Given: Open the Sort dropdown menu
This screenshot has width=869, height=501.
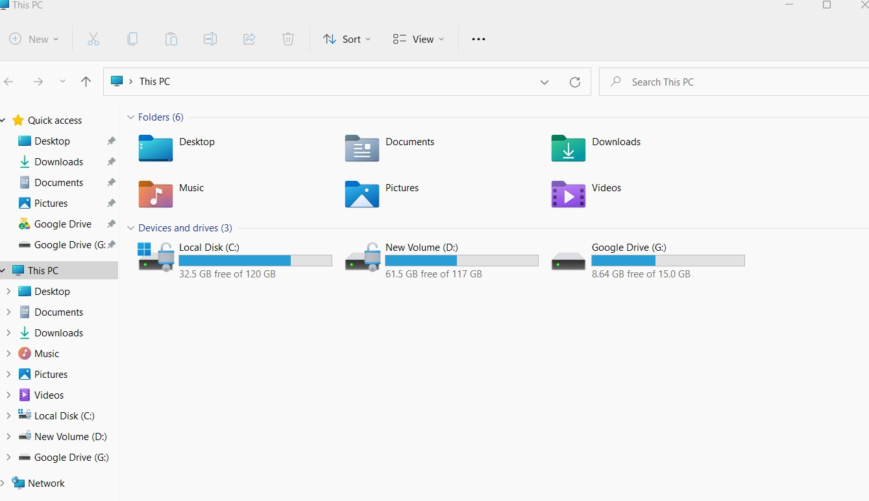Looking at the screenshot, I should (x=347, y=40).
